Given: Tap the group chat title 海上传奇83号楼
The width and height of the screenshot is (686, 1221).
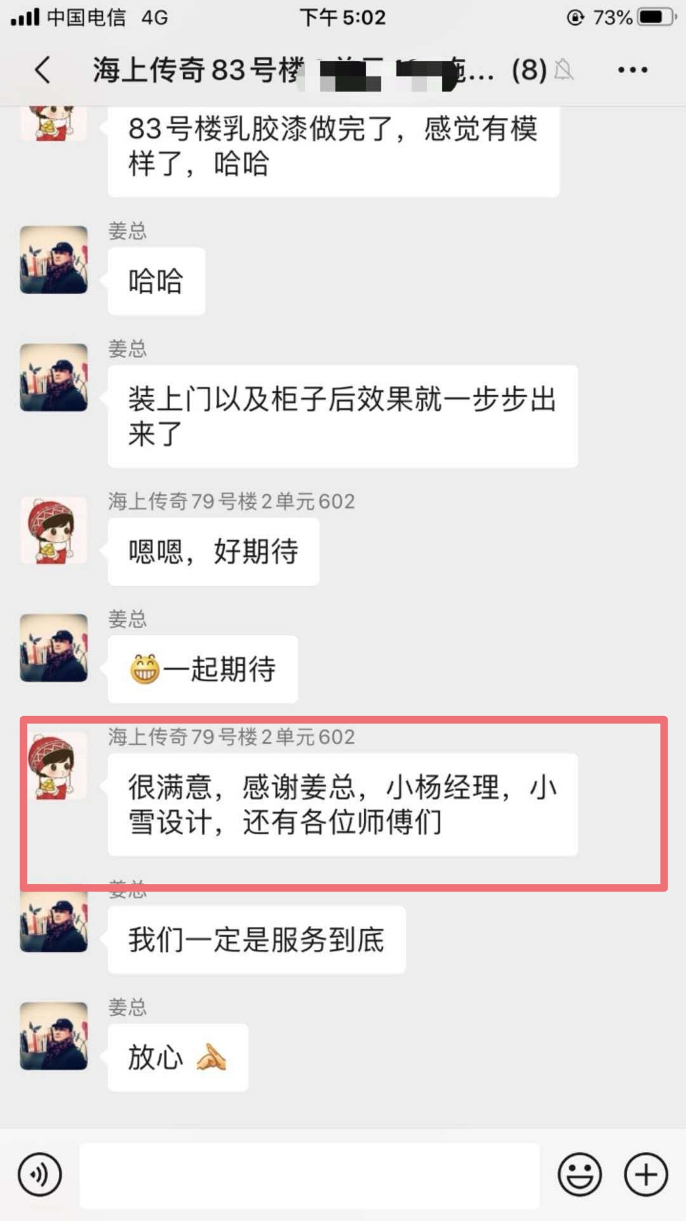Looking at the screenshot, I should pos(198,70).
